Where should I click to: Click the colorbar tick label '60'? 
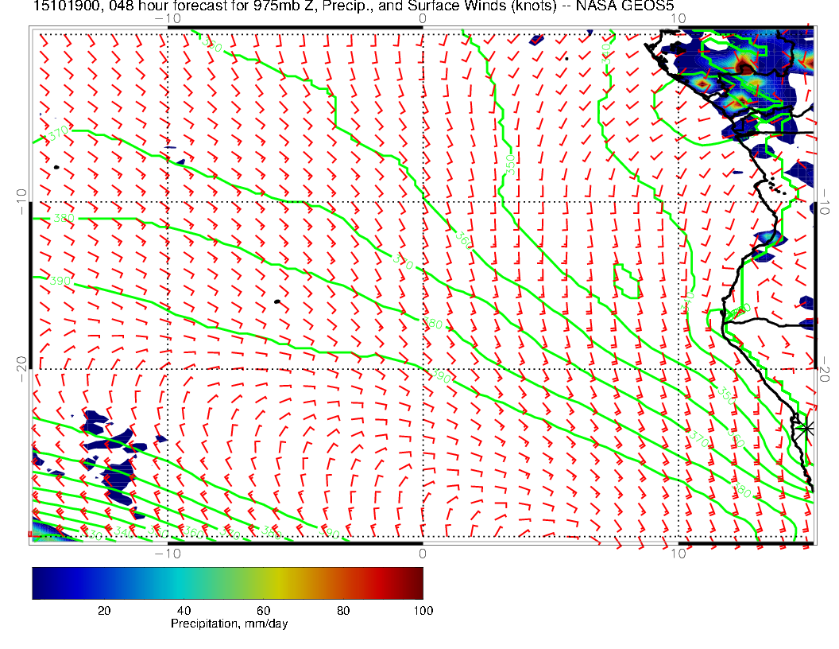pos(263,611)
